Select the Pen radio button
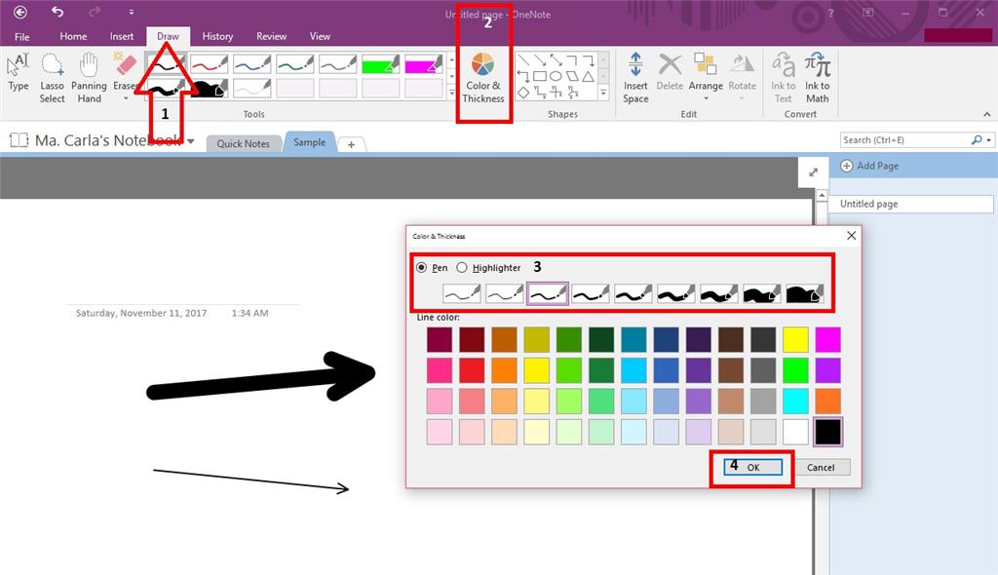Image resolution: width=998 pixels, height=575 pixels. point(423,267)
